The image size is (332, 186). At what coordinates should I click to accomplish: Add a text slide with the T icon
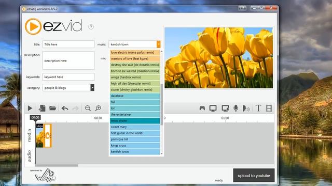coord(258,109)
